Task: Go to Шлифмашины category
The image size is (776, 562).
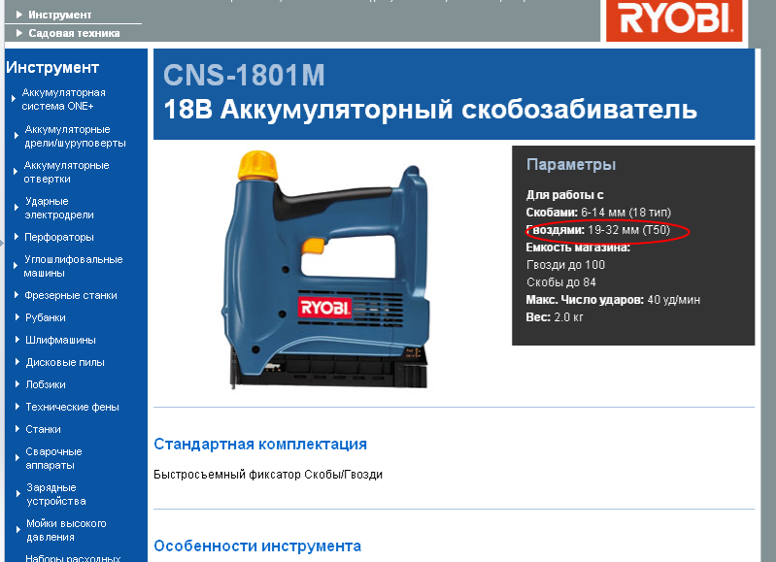Action: click(60, 340)
